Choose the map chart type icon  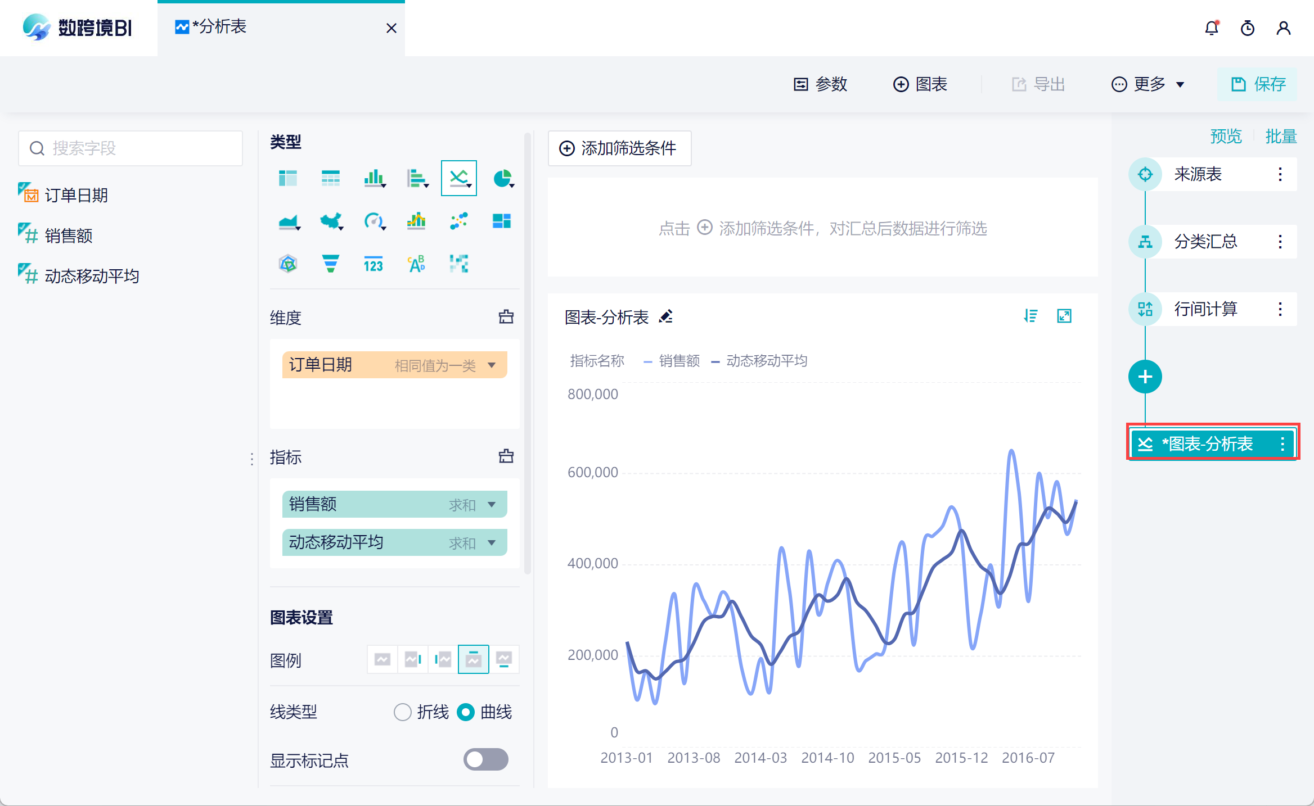coord(331,221)
